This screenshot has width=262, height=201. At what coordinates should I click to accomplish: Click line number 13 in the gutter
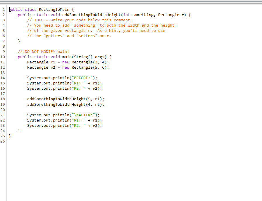[3, 73]
